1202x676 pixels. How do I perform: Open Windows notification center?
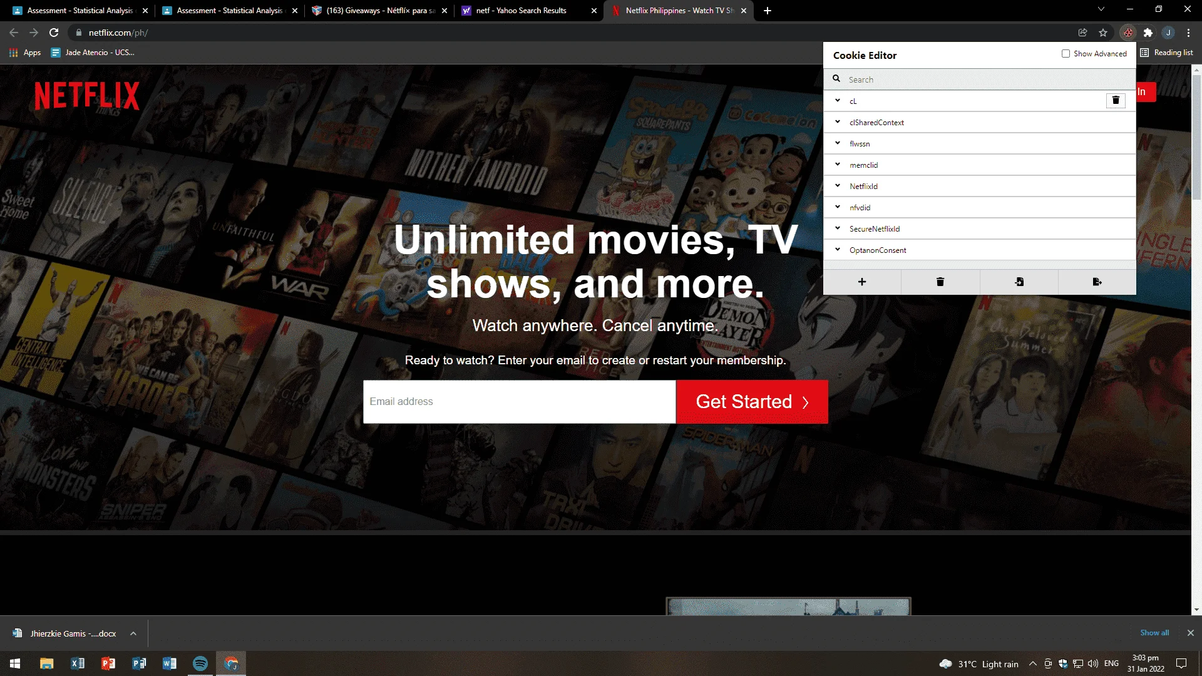pyautogui.click(x=1181, y=663)
